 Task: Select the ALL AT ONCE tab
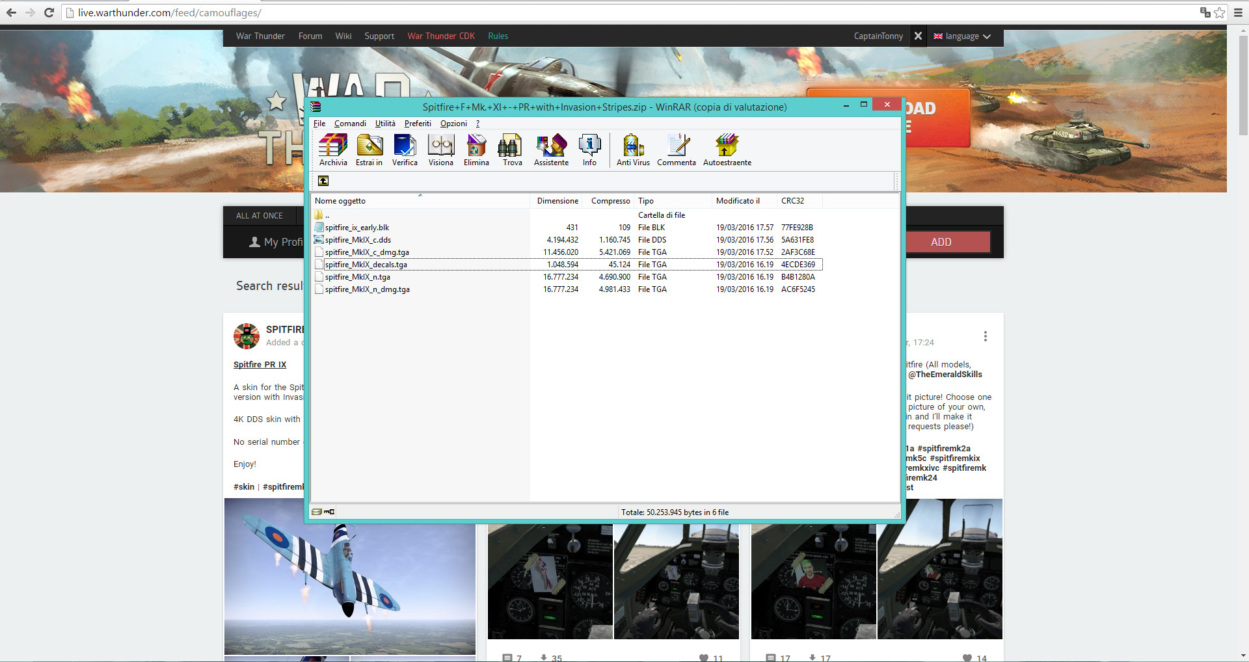point(259,215)
